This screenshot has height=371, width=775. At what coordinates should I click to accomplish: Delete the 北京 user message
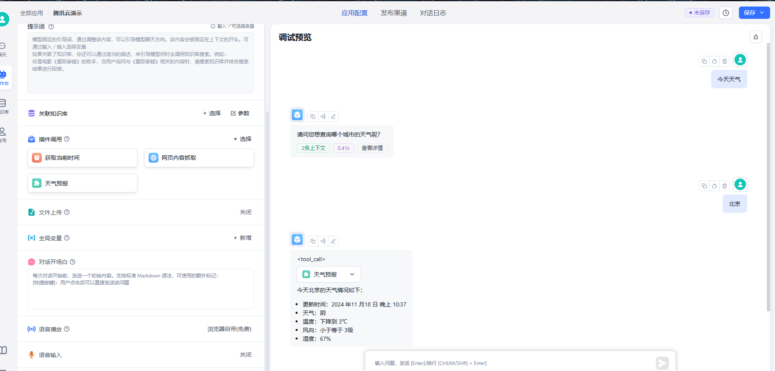coord(725,186)
